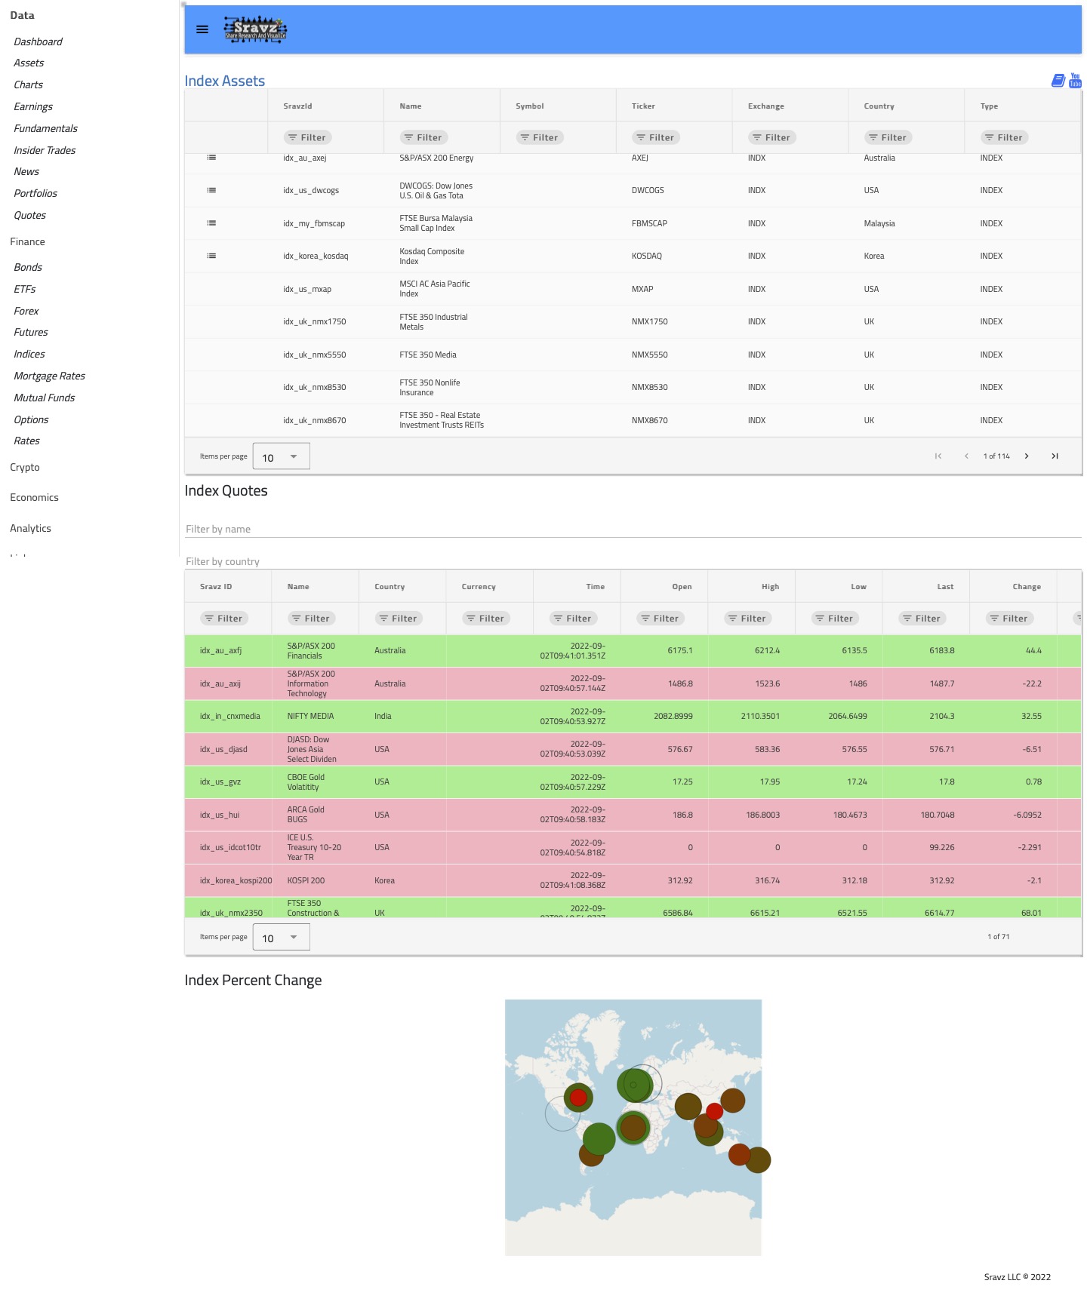Open Time column filter

574,618
